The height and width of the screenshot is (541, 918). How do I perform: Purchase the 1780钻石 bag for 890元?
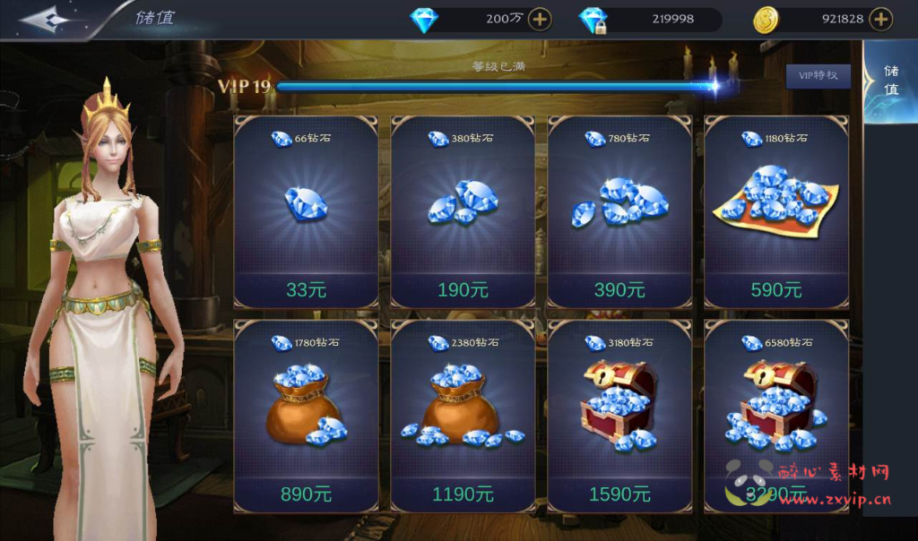point(306,416)
